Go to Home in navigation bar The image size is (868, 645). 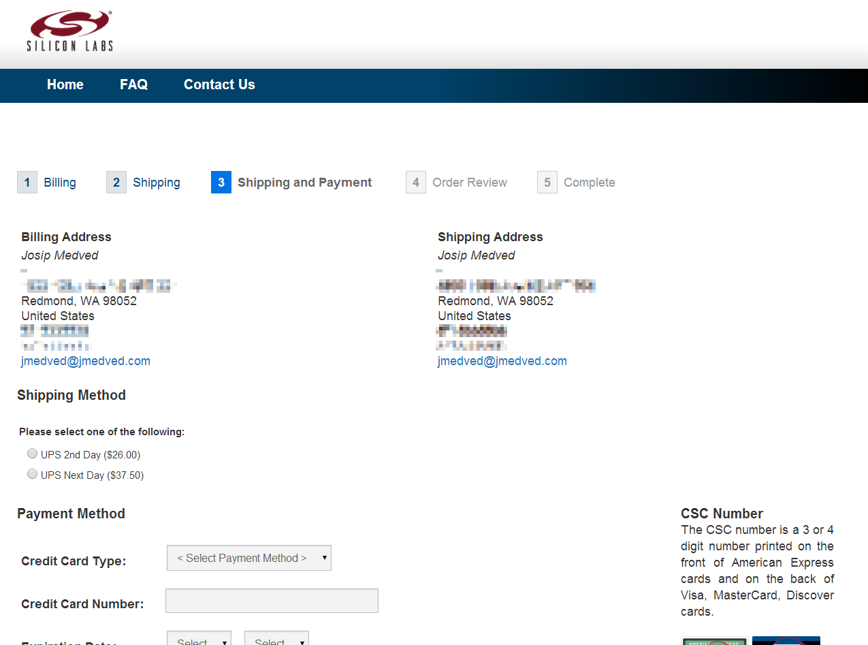pos(65,84)
